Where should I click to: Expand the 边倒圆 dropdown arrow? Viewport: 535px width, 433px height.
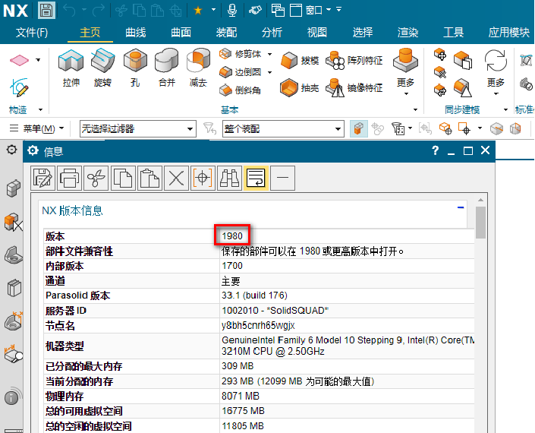coord(269,72)
